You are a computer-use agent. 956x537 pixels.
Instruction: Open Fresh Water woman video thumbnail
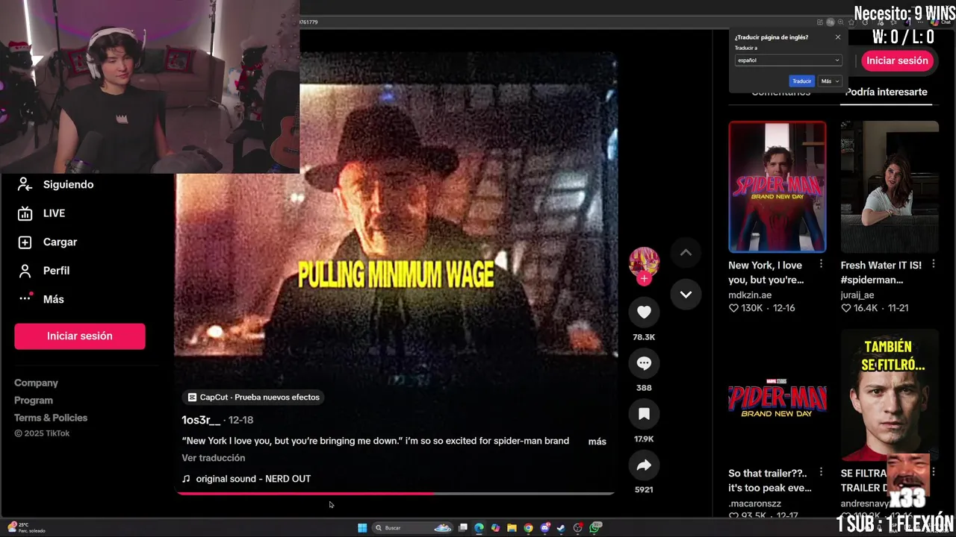(x=890, y=186)
